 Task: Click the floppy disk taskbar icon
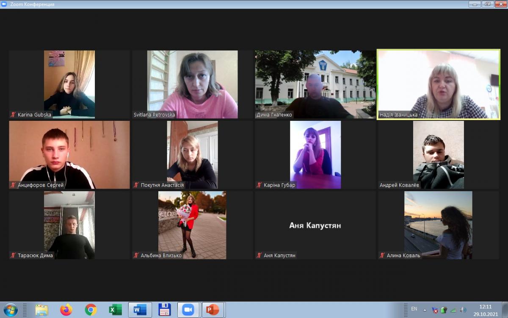[164, 310]
